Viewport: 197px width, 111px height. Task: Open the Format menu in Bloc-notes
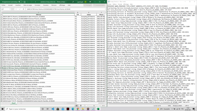[119, 4]
